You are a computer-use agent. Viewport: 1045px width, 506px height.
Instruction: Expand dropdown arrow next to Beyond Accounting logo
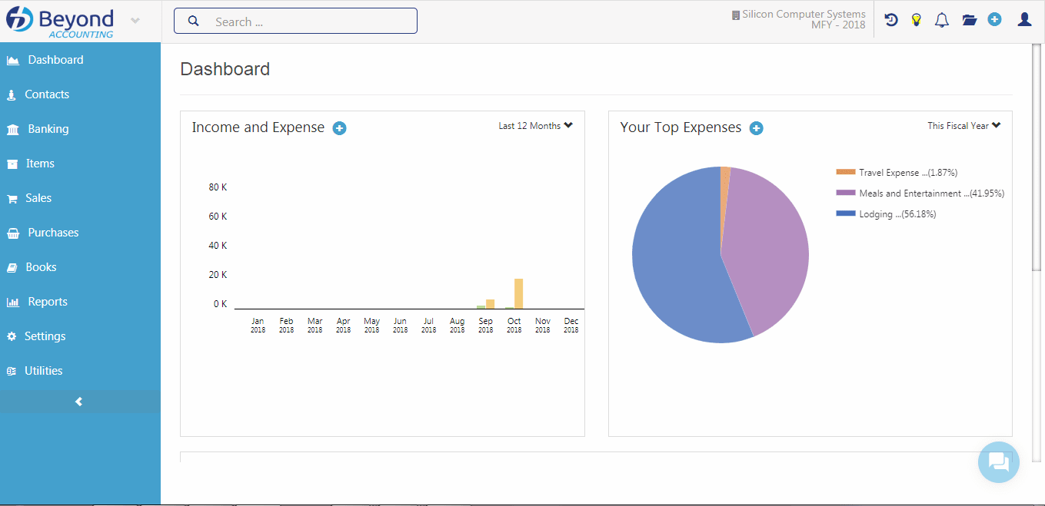point(135,21)
